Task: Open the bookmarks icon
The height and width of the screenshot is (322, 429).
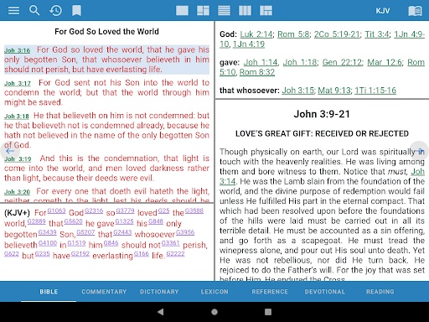Action: click(x=76, y=11)
